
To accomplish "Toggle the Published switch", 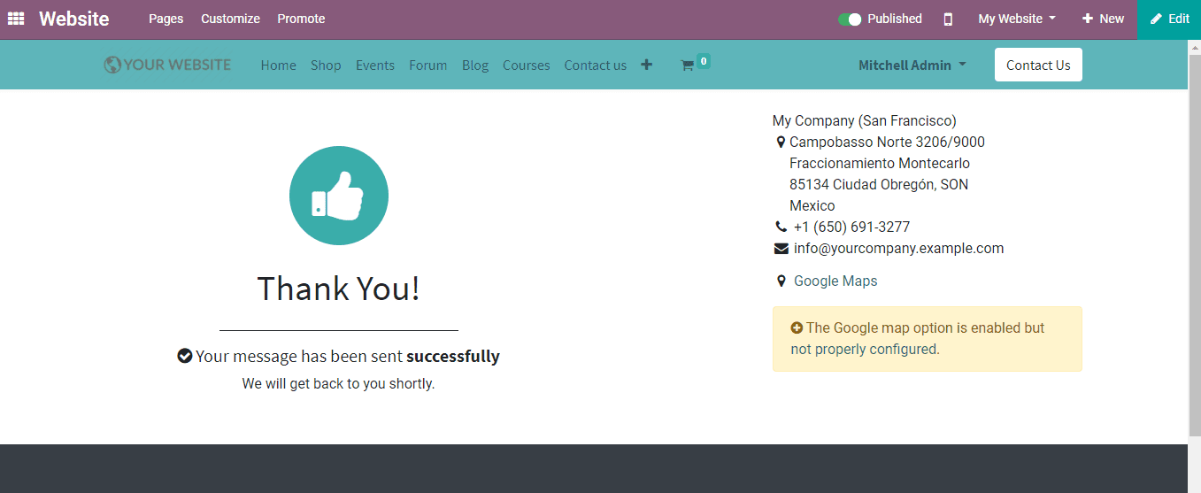I will pos(850,19).
